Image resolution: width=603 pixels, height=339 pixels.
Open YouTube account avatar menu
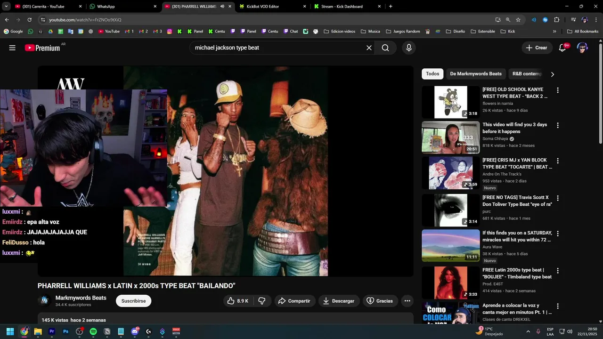[x=582, y=48]
